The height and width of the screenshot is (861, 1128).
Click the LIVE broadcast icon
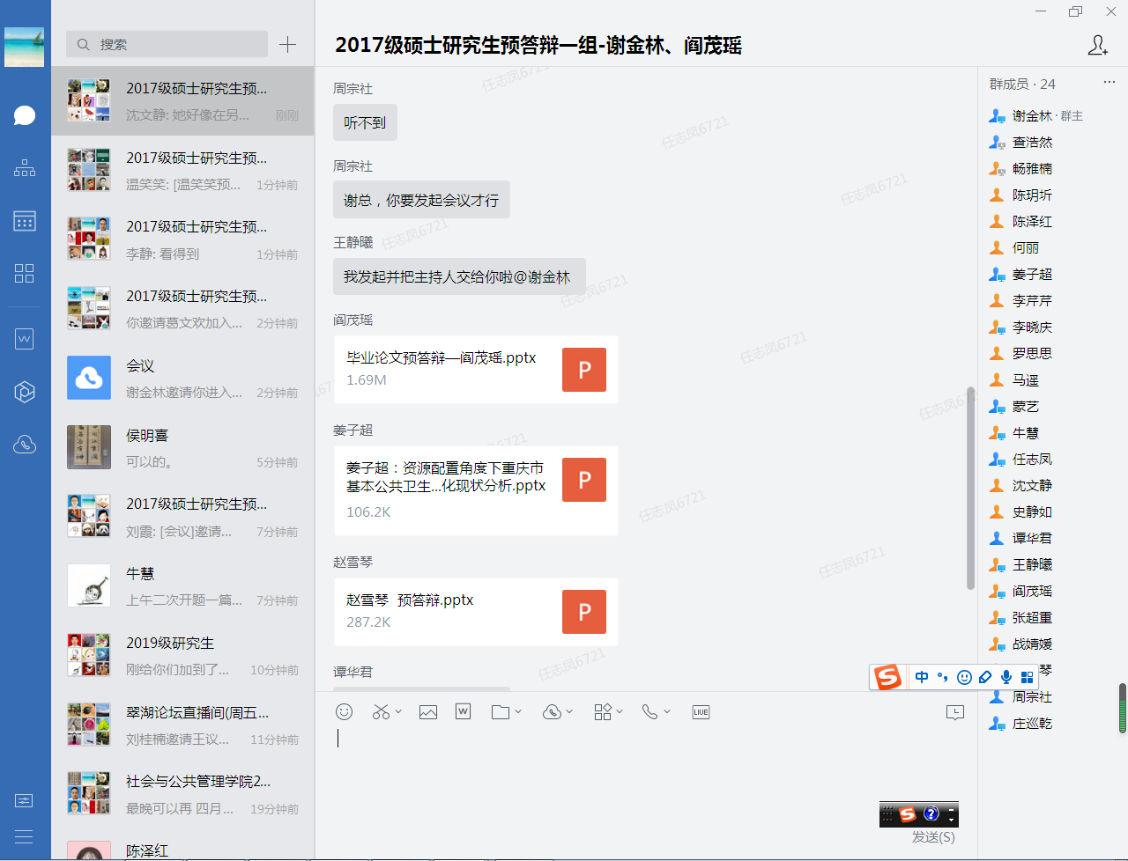coord(701,712)
